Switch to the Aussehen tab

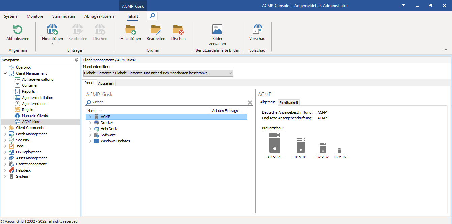tap(106, 83)
